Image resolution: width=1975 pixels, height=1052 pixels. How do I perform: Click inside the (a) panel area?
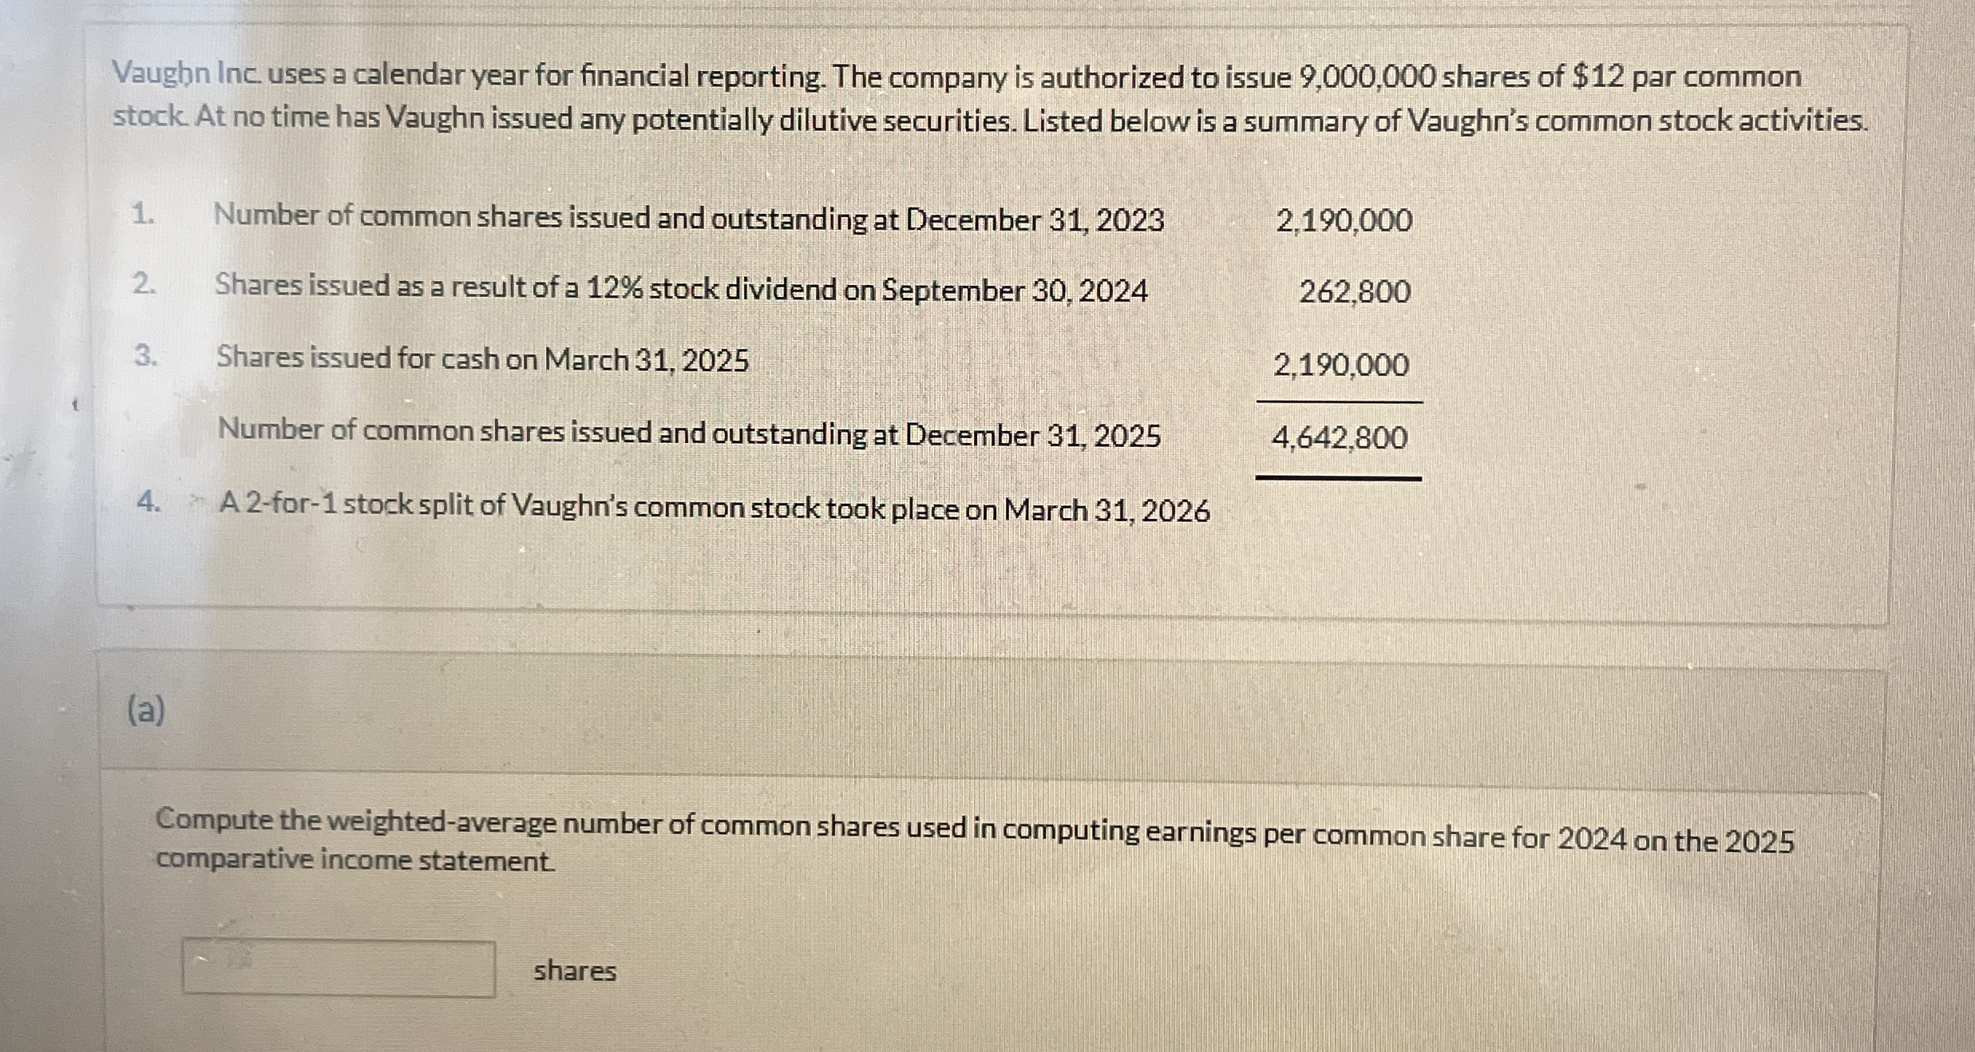pyautogui.click(x=958, y=710)
